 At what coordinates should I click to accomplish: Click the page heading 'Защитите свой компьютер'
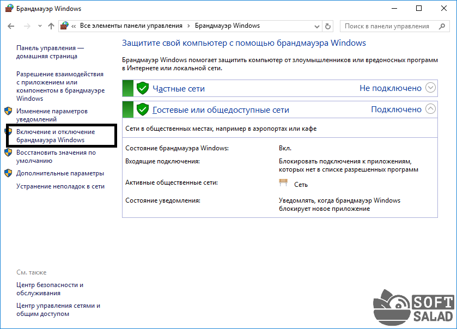[243, 43]
